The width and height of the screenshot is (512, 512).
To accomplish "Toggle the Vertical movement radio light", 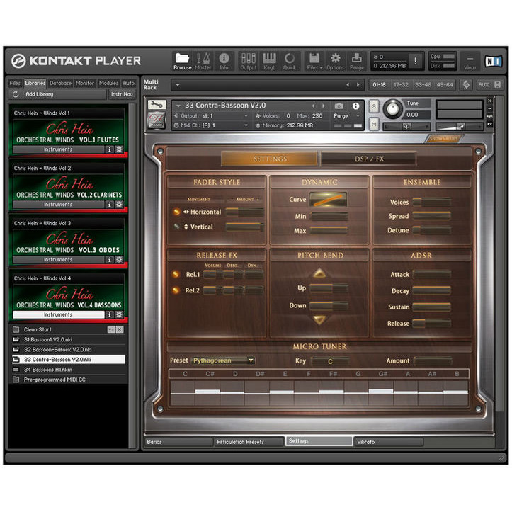I will pos(176,227).
